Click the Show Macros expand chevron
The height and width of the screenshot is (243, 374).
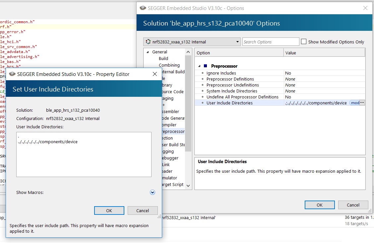(x=153, y=193)
